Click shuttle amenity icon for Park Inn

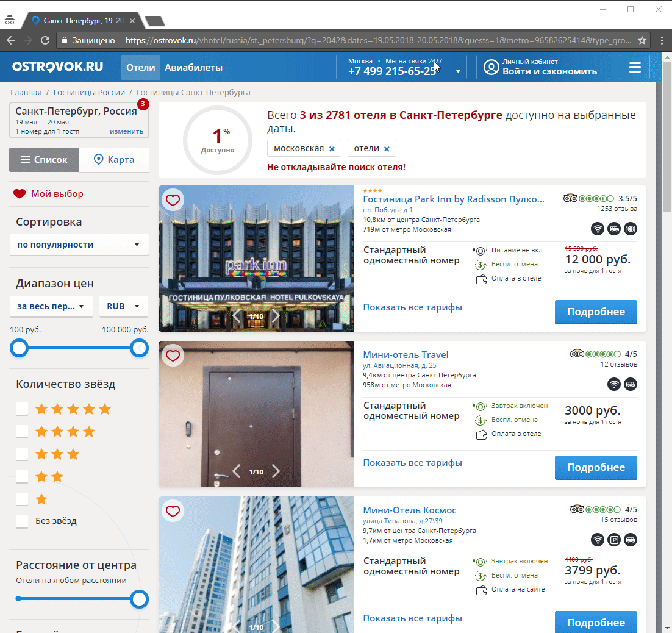click(x=614, y=229)
